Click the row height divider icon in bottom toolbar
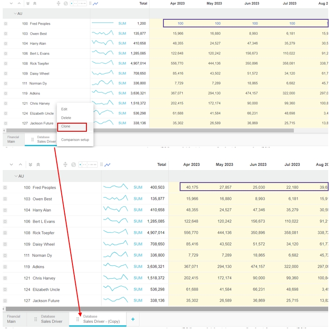 [65, 165]
